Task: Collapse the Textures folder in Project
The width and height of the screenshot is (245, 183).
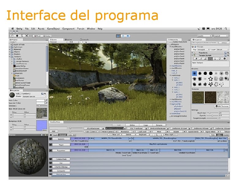Action: pyautogui.click(x=10, y=57)
